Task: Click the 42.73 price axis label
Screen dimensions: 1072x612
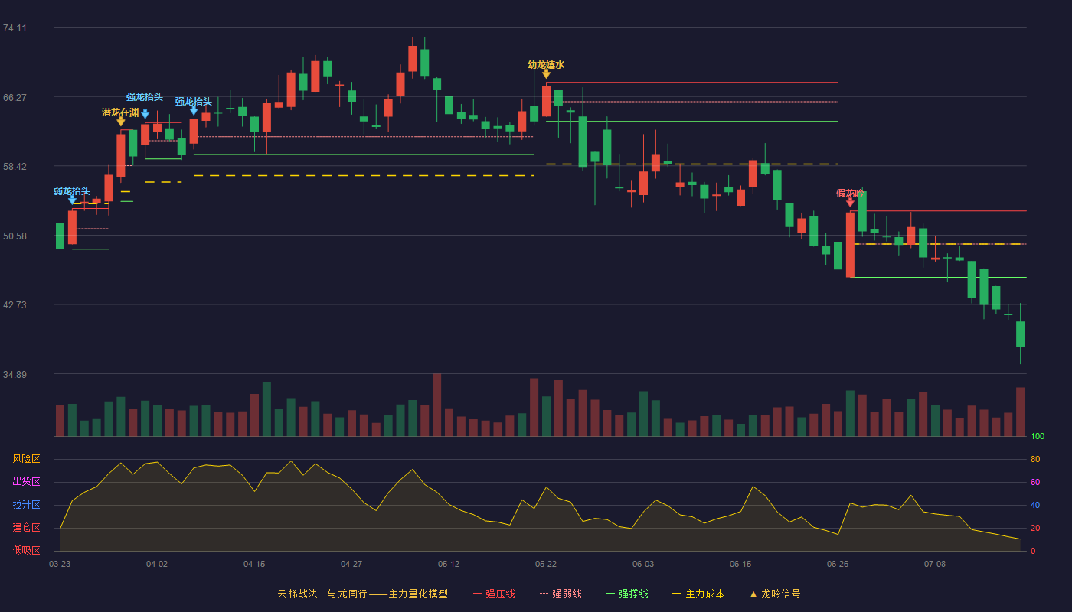Action: 15,305
